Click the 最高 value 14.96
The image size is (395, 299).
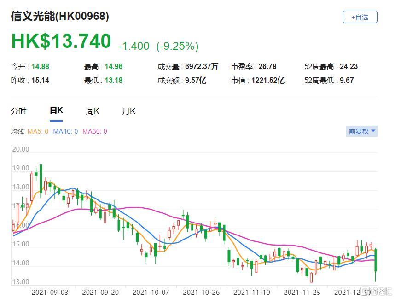pos(114,66)
